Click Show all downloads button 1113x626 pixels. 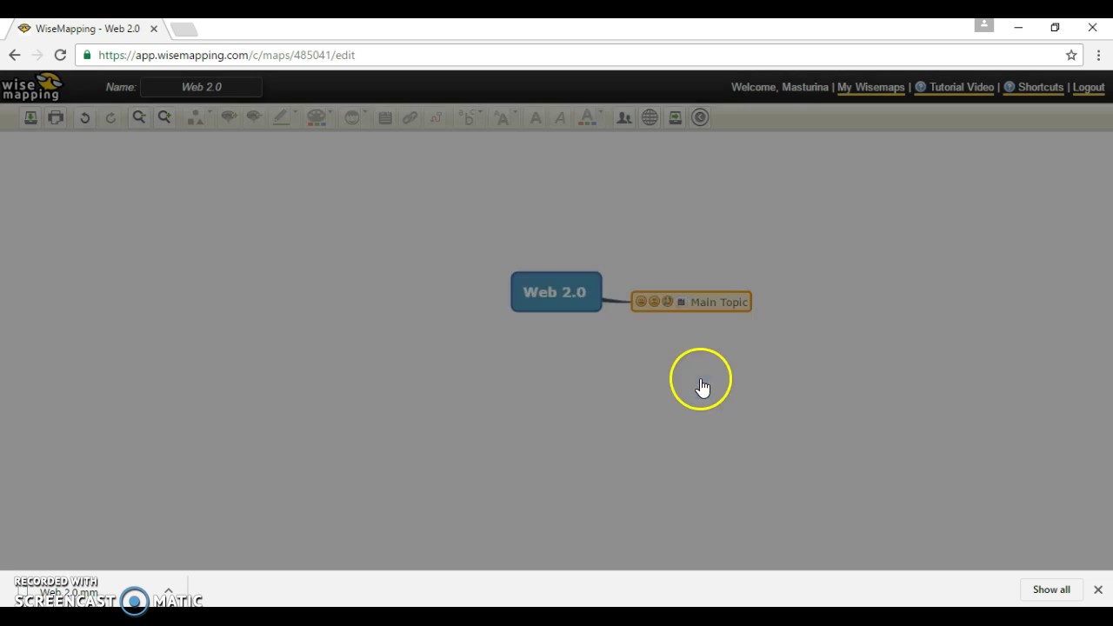(x=1051, y=589)
